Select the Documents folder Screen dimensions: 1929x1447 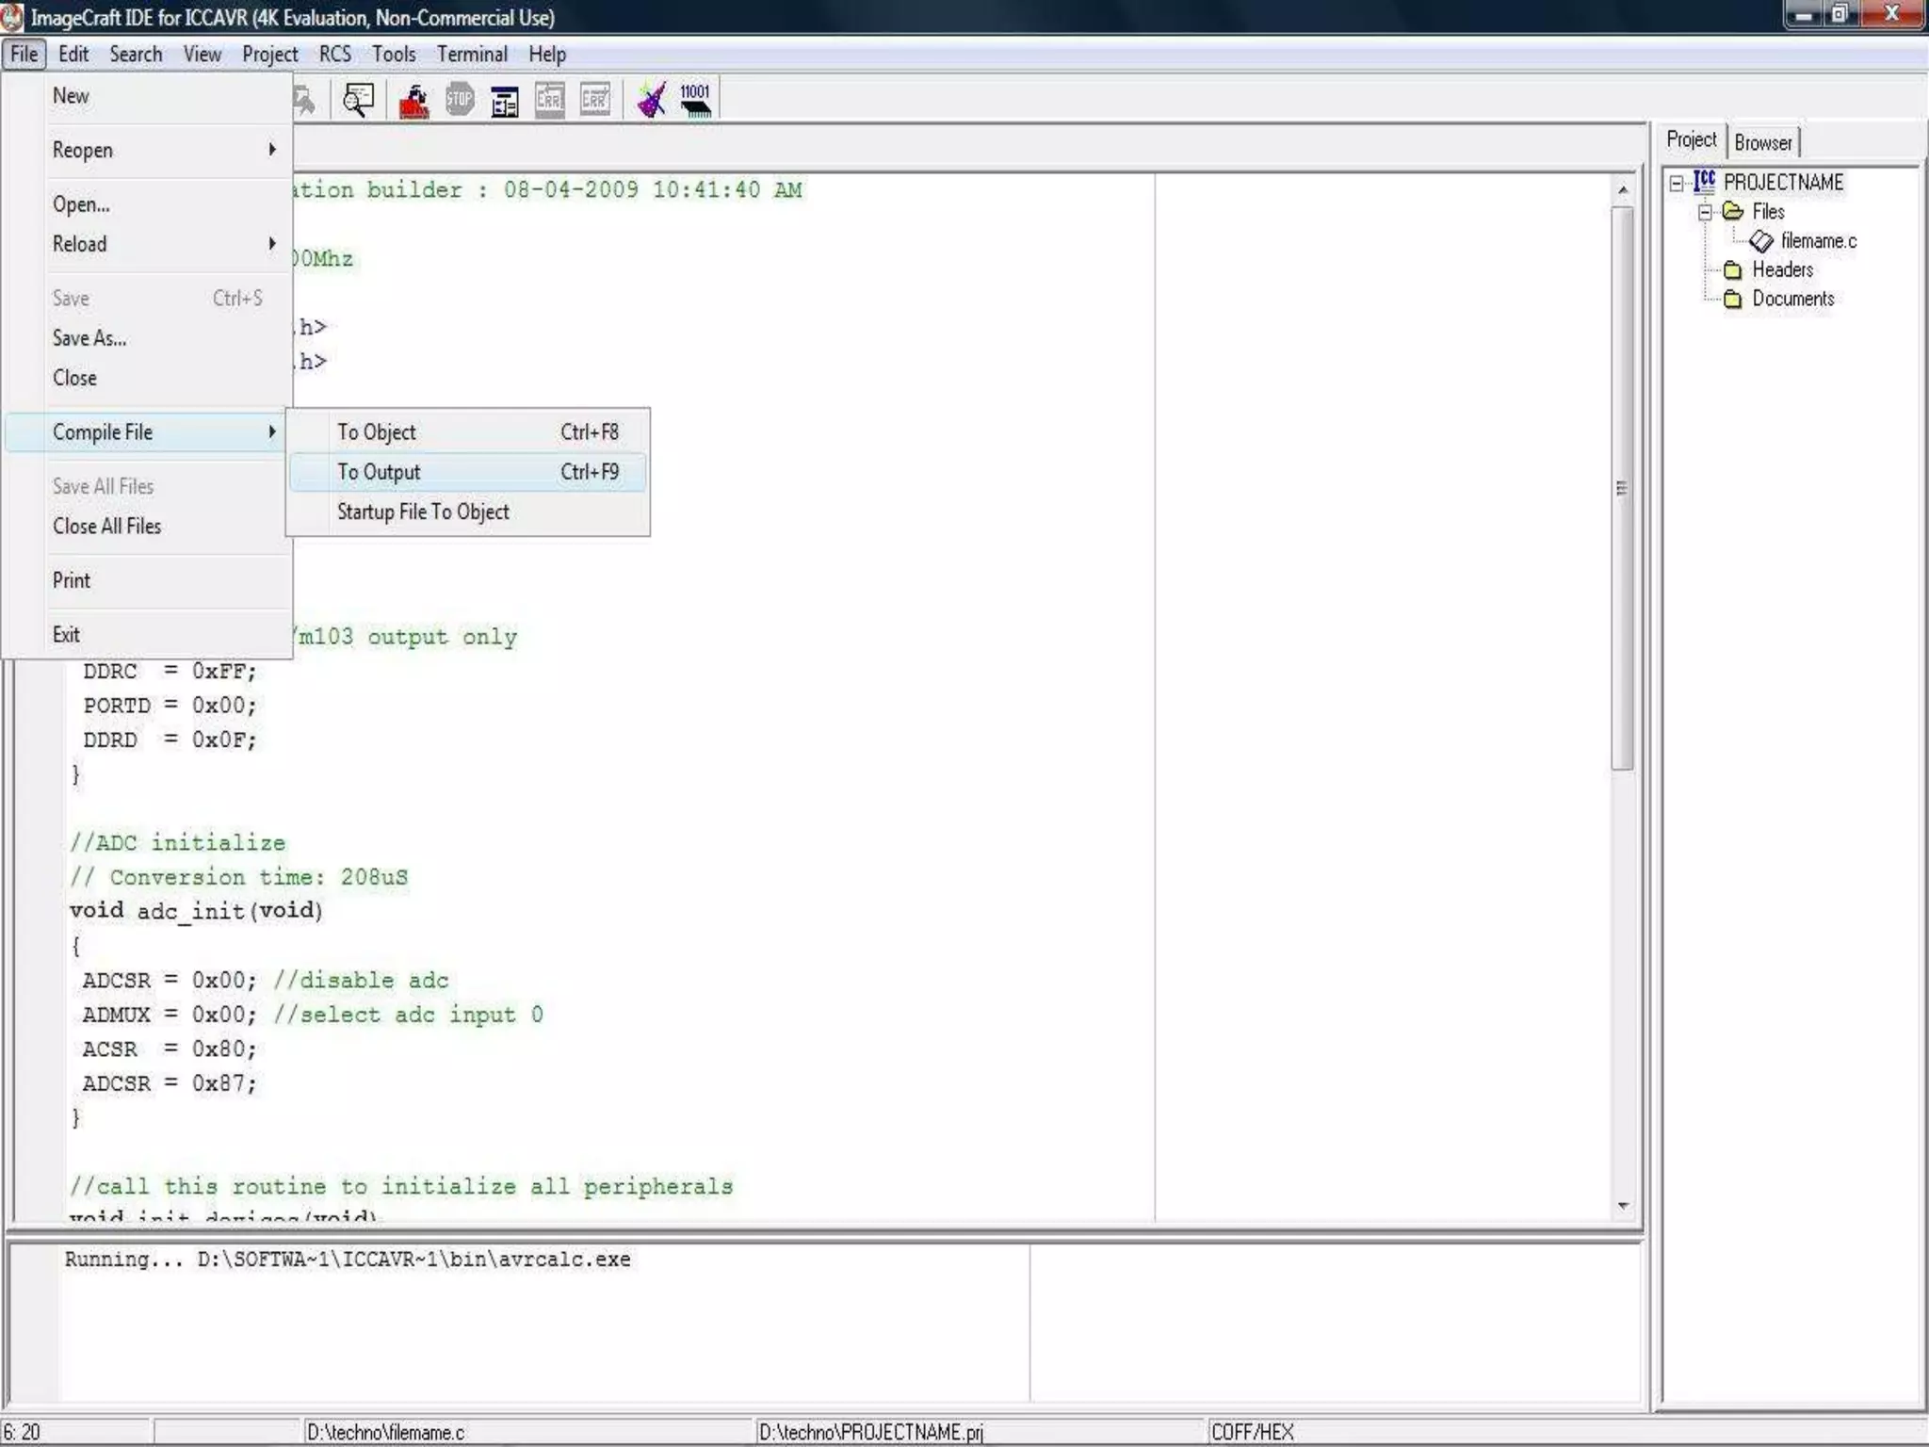pyautogui.click(x=1793, y=299)
